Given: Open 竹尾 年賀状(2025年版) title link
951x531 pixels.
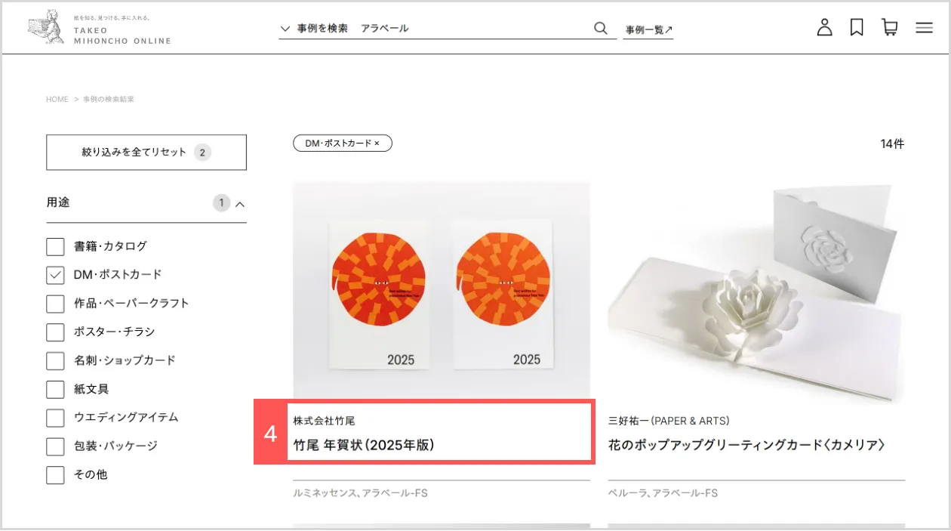Looking at the screenshot, I should (364, 445).
